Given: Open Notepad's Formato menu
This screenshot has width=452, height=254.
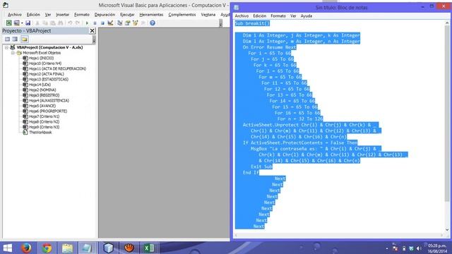Looking at the screenshot, I should point(278,16).
